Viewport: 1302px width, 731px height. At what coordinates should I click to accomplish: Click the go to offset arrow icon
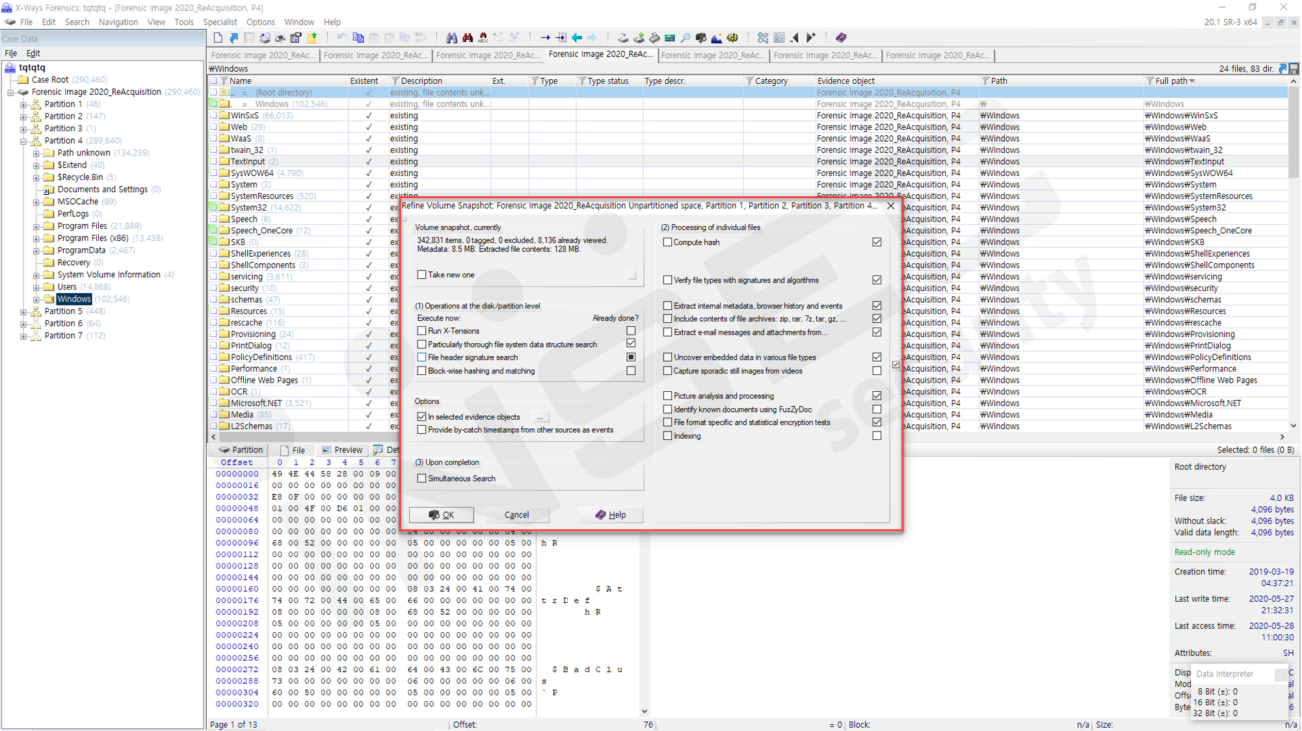(545, 38)
